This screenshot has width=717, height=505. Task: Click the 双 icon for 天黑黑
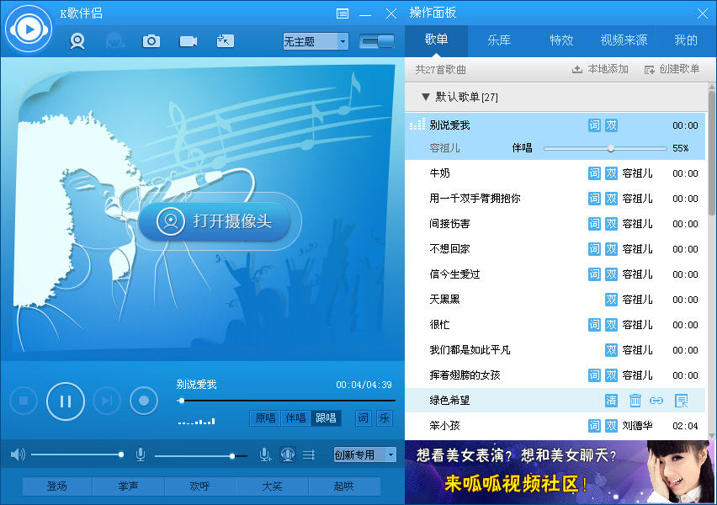coord(611,299)
